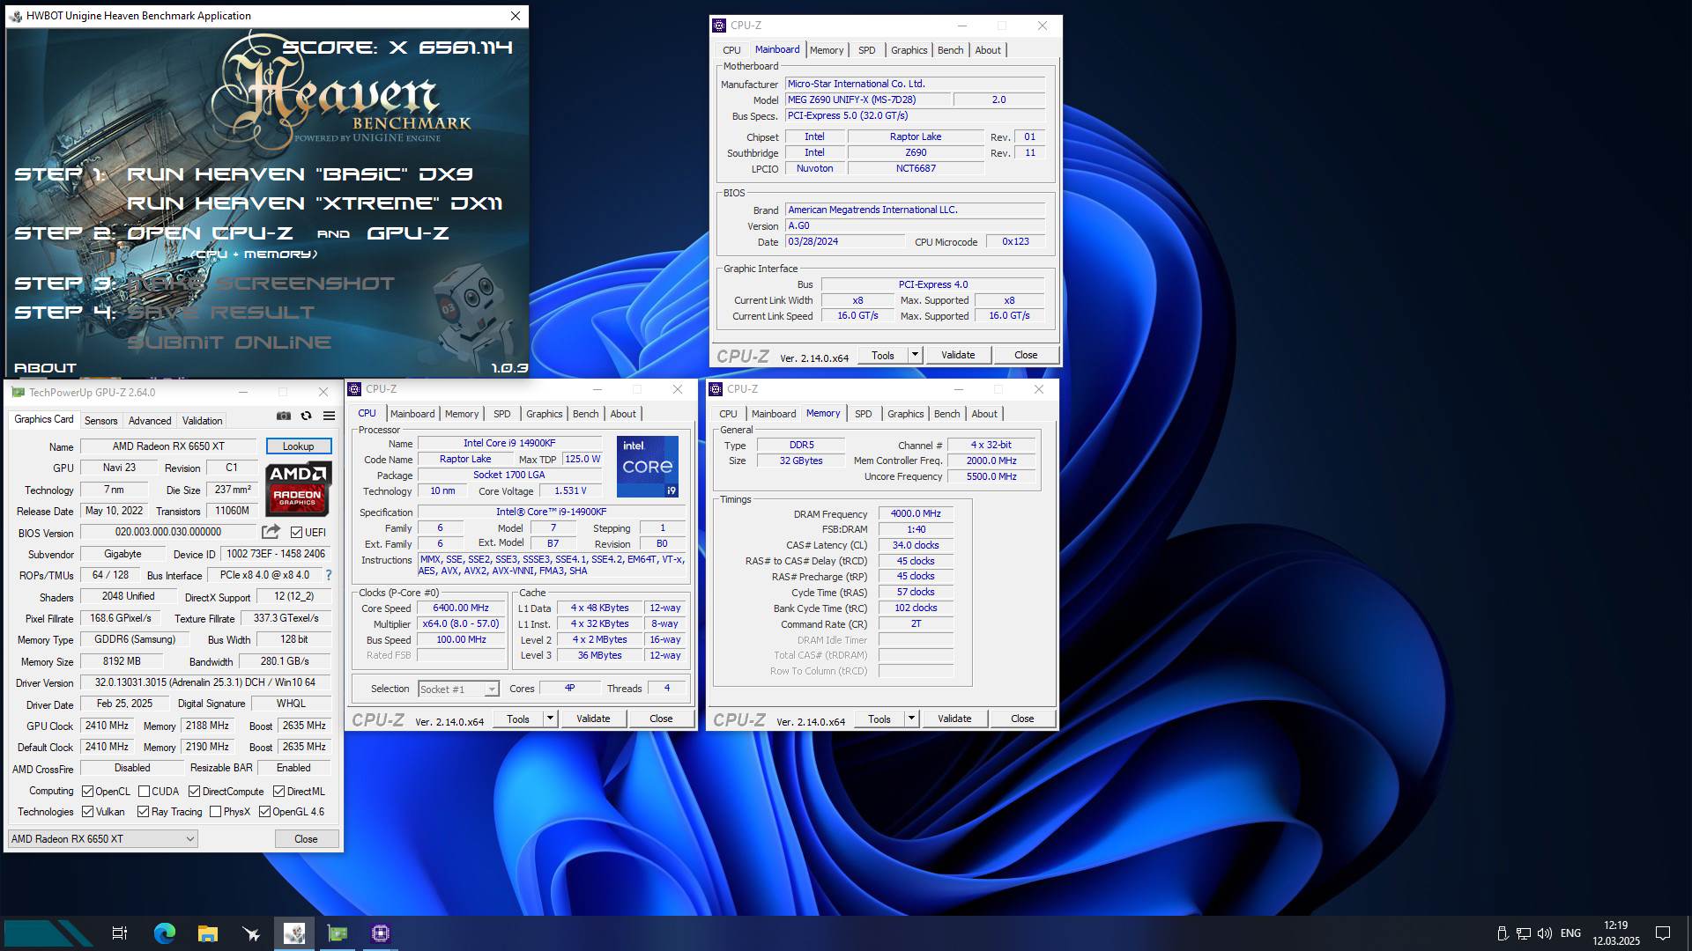Toggle the DirectCompute checkbox
This screenshot has height=951, width=1692.
click(195, 792)
